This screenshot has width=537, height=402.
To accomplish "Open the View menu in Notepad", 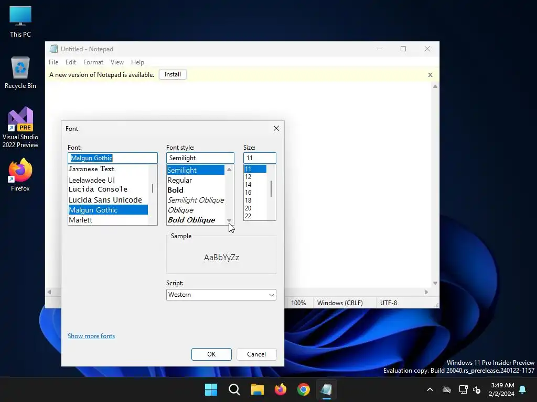I will tap(117, 62).
